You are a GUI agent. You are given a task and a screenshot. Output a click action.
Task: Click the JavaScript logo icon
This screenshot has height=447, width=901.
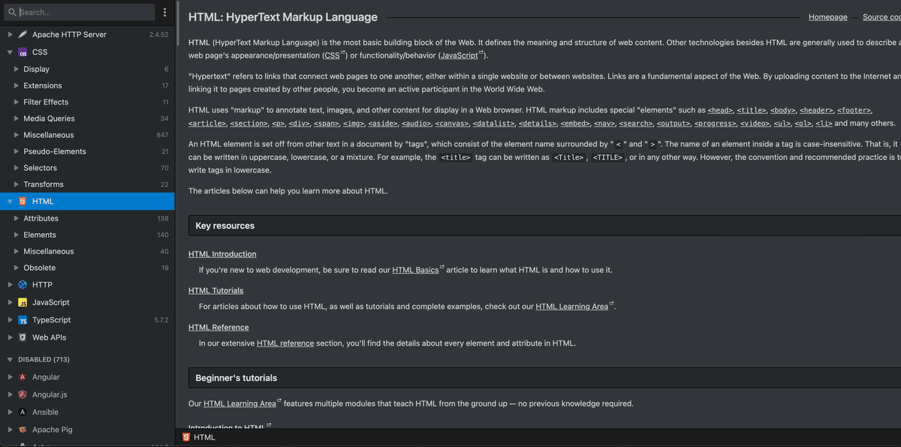point(23,302)
